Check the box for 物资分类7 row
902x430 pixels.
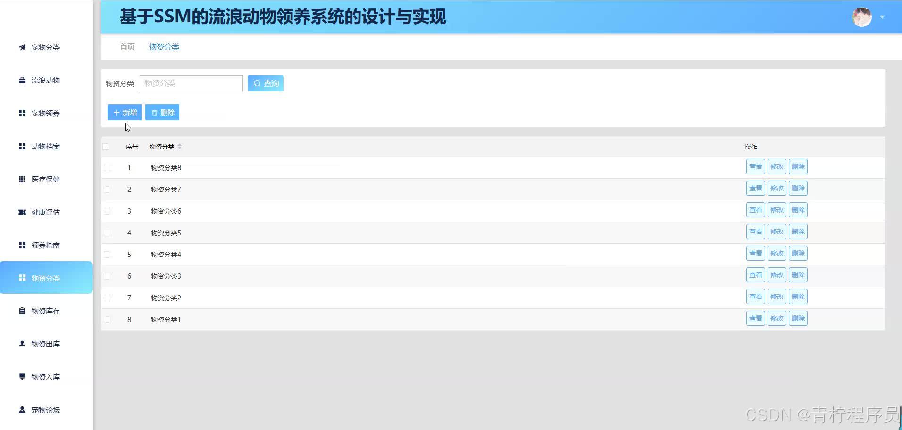pos(107,190)
